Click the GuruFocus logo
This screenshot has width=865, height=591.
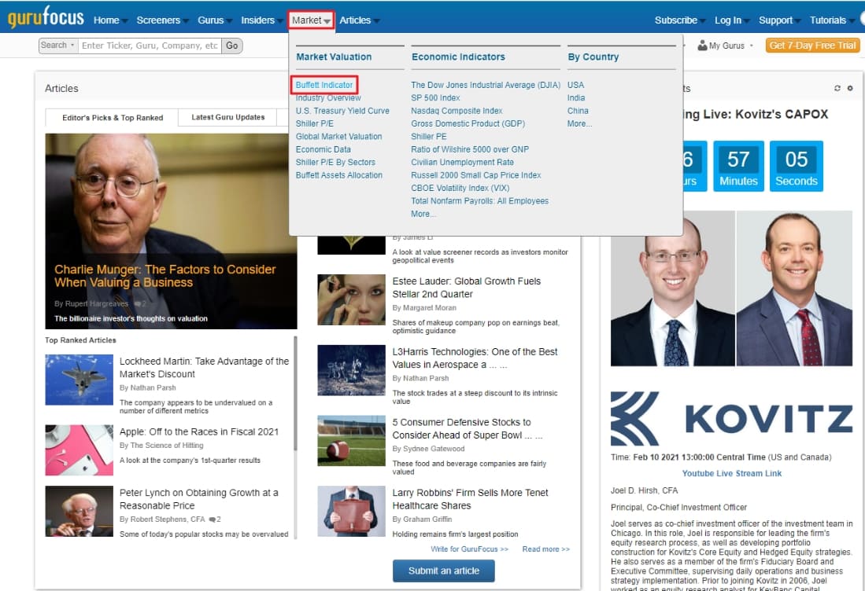tap(46, 17)
